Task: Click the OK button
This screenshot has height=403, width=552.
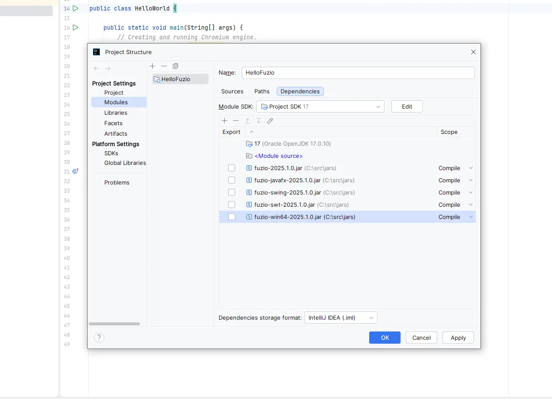Action: pyautogui.click(x=385, y=338)
